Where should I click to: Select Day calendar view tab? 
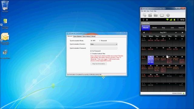point(163,28)
